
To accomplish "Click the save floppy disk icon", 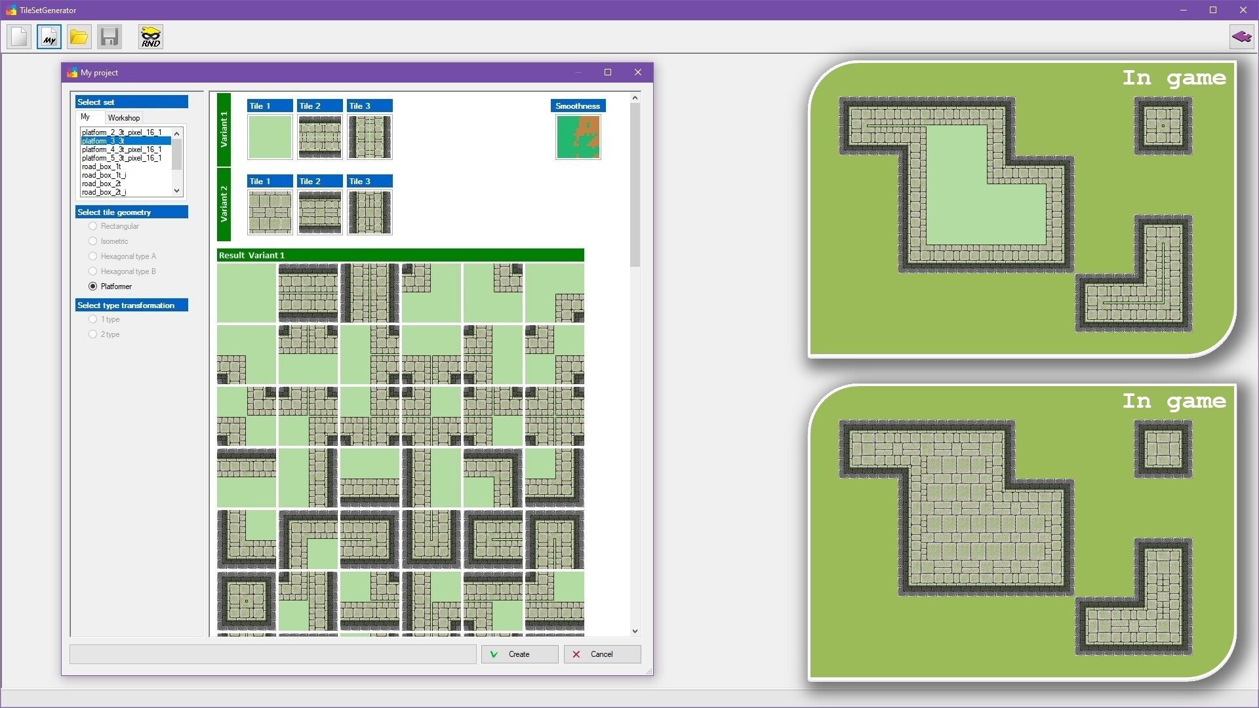I will click(x=110, y=37).
